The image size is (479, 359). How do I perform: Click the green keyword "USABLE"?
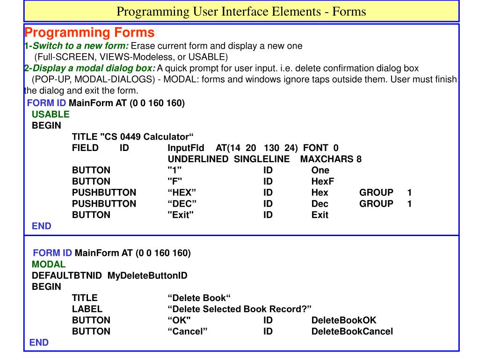click(51, 114)
